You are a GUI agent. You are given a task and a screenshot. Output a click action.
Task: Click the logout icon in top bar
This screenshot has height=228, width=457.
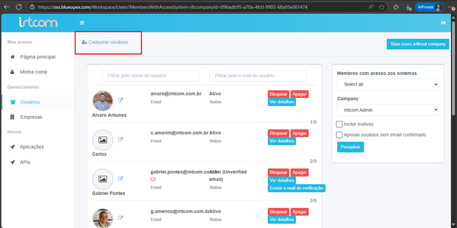(x=444, y=23)
